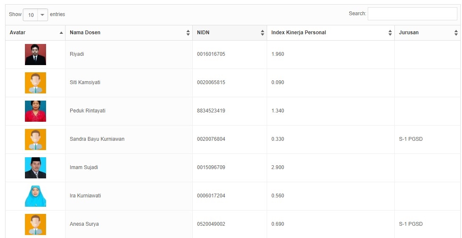Image resolution: width=462 pixels, height=238 pixels.
Task: Open Peduk Rintayati's avatar photo
Action: (36, 111)
